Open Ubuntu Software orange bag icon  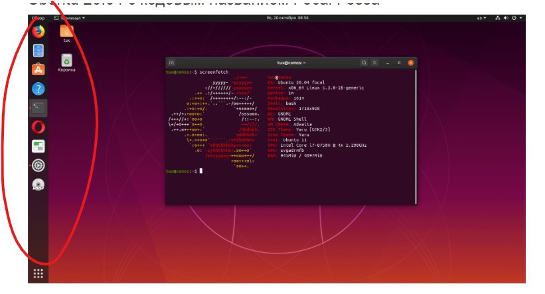[x=39, y=70]
